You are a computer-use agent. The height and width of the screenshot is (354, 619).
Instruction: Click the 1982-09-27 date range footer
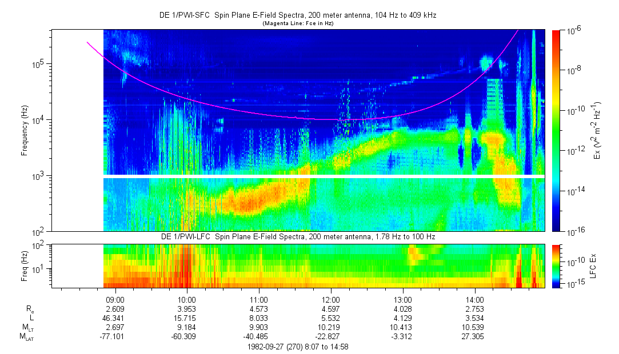coord(297,347)
